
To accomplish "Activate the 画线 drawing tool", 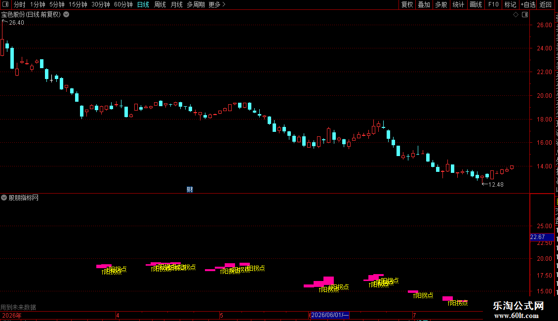I will tap(476, 4).
